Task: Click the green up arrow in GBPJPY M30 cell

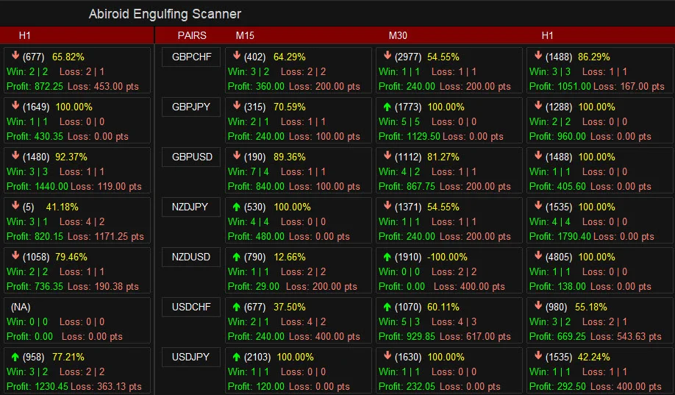Action: (387, 107)
